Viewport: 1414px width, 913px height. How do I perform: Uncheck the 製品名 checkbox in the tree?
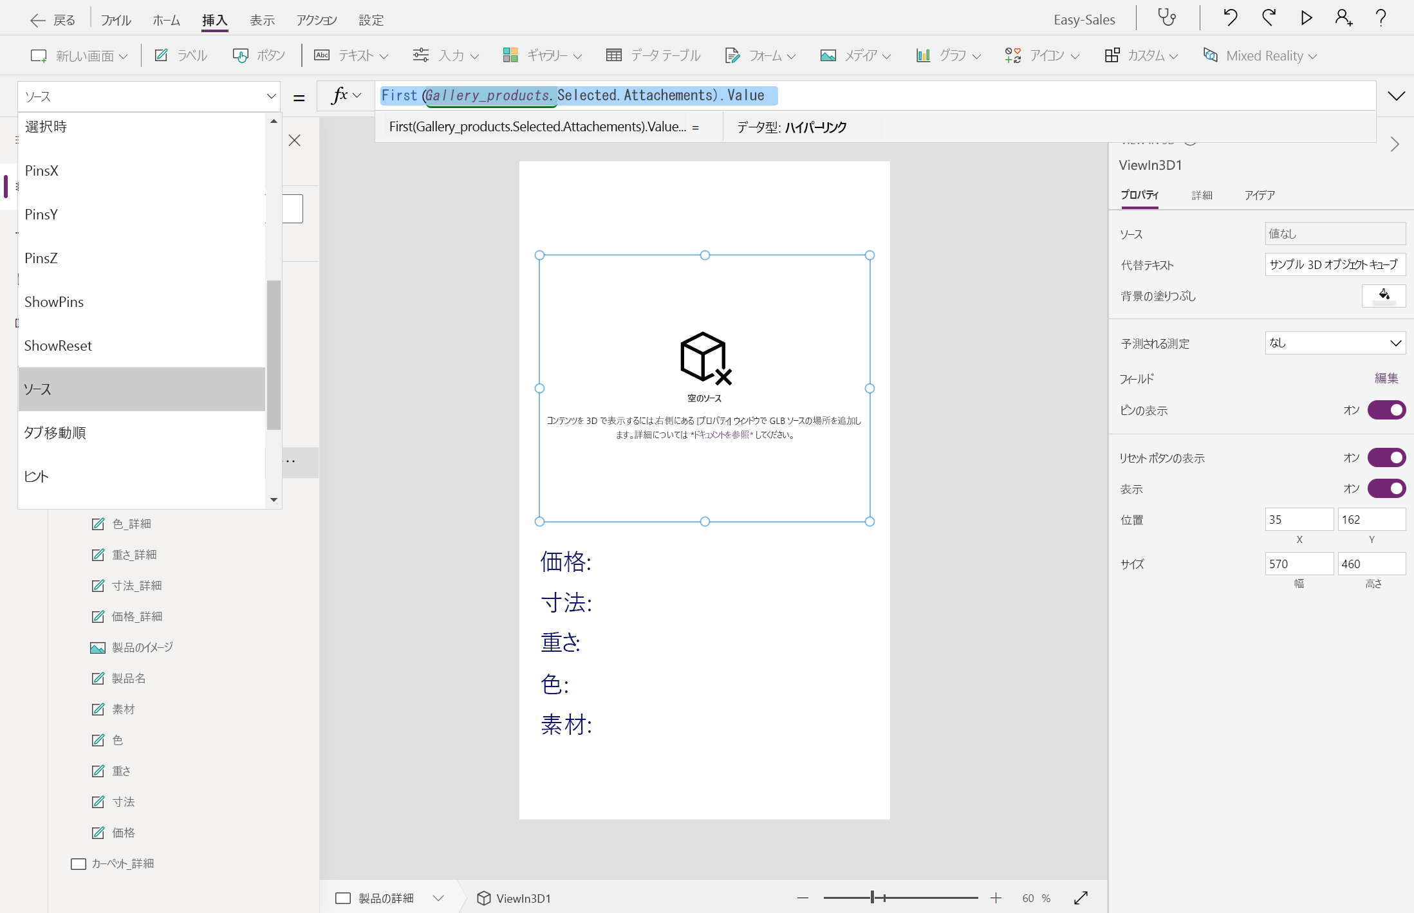98,678
